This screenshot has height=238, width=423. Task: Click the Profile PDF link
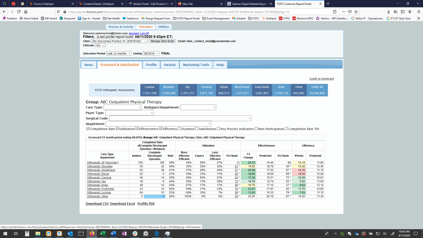[146, 204]
